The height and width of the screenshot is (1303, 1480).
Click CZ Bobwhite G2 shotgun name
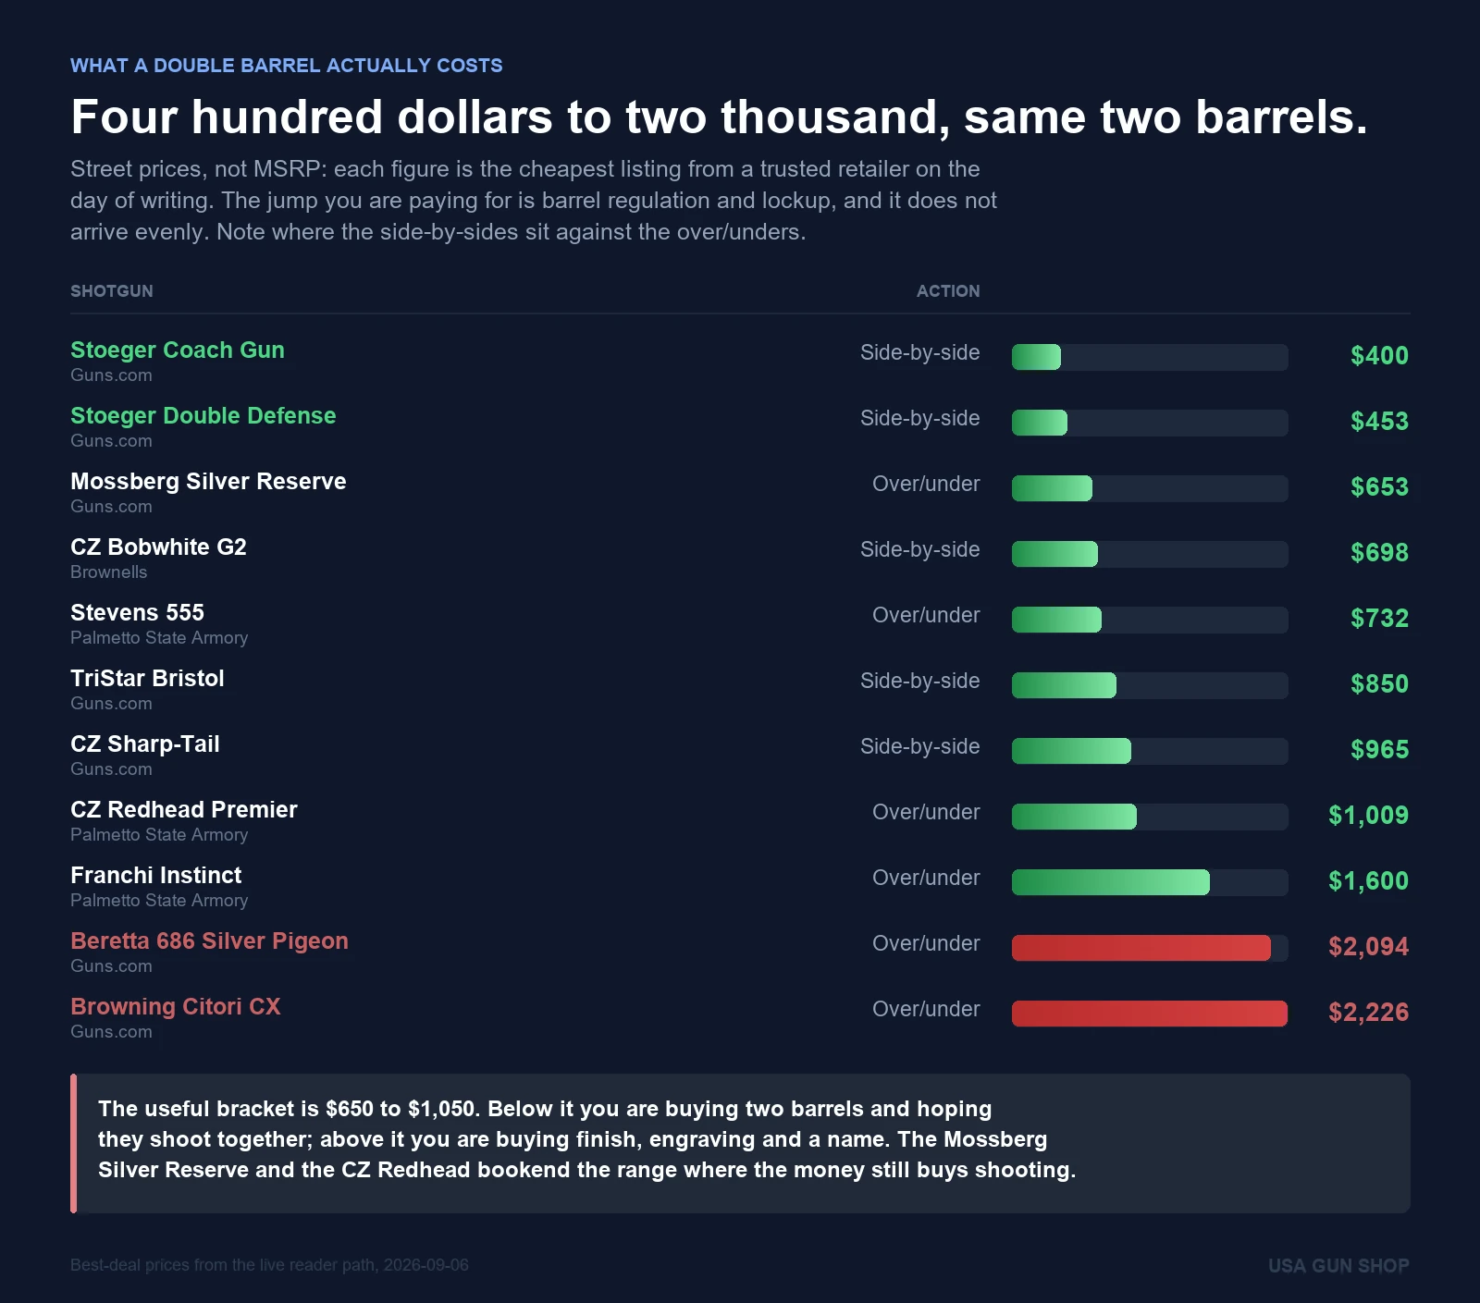(x=158, y=547)
